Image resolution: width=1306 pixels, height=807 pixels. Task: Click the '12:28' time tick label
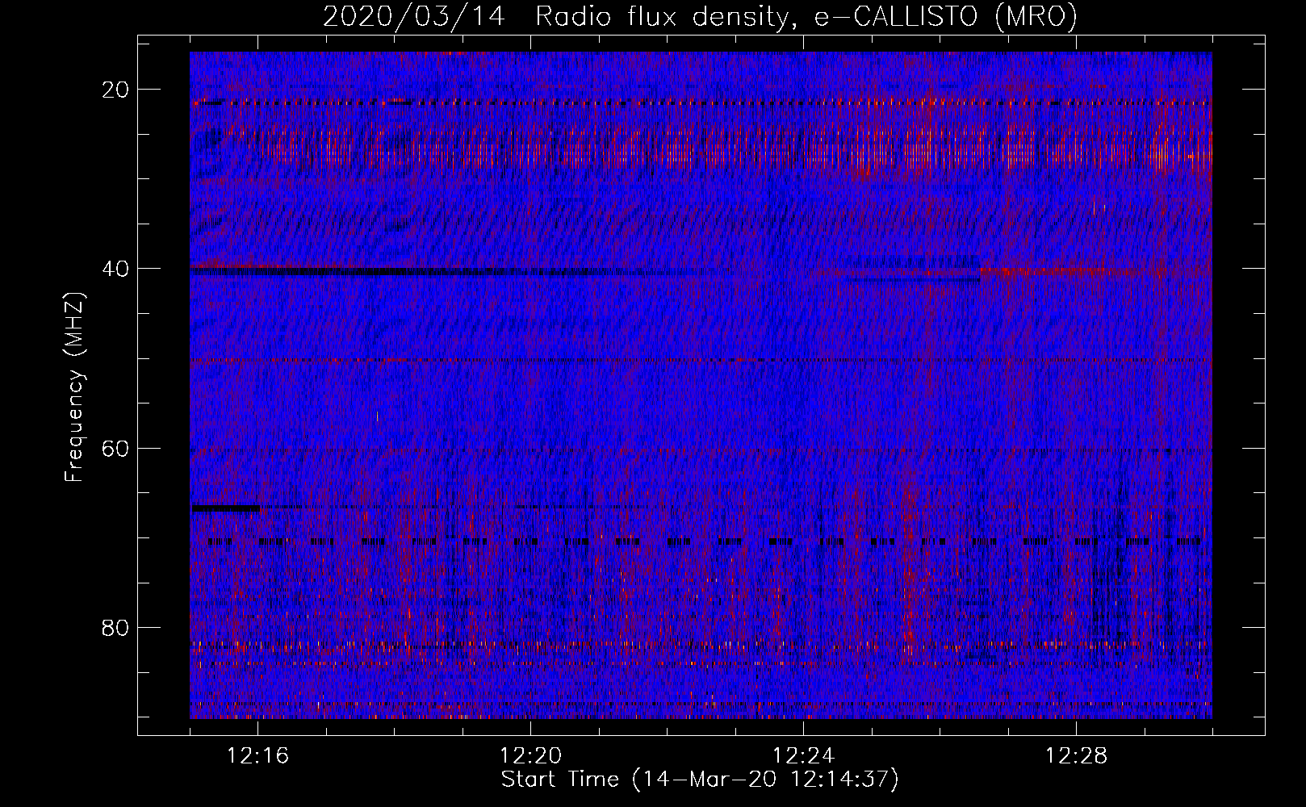pyautogui.click(x=1076, y=756)
